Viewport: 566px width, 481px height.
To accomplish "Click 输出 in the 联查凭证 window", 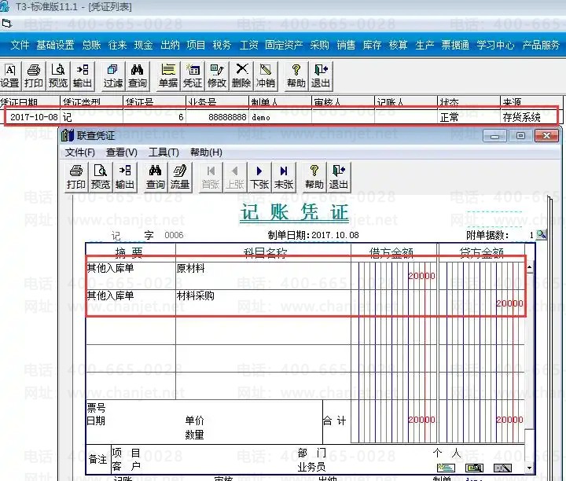I will [x=124, y=177].
